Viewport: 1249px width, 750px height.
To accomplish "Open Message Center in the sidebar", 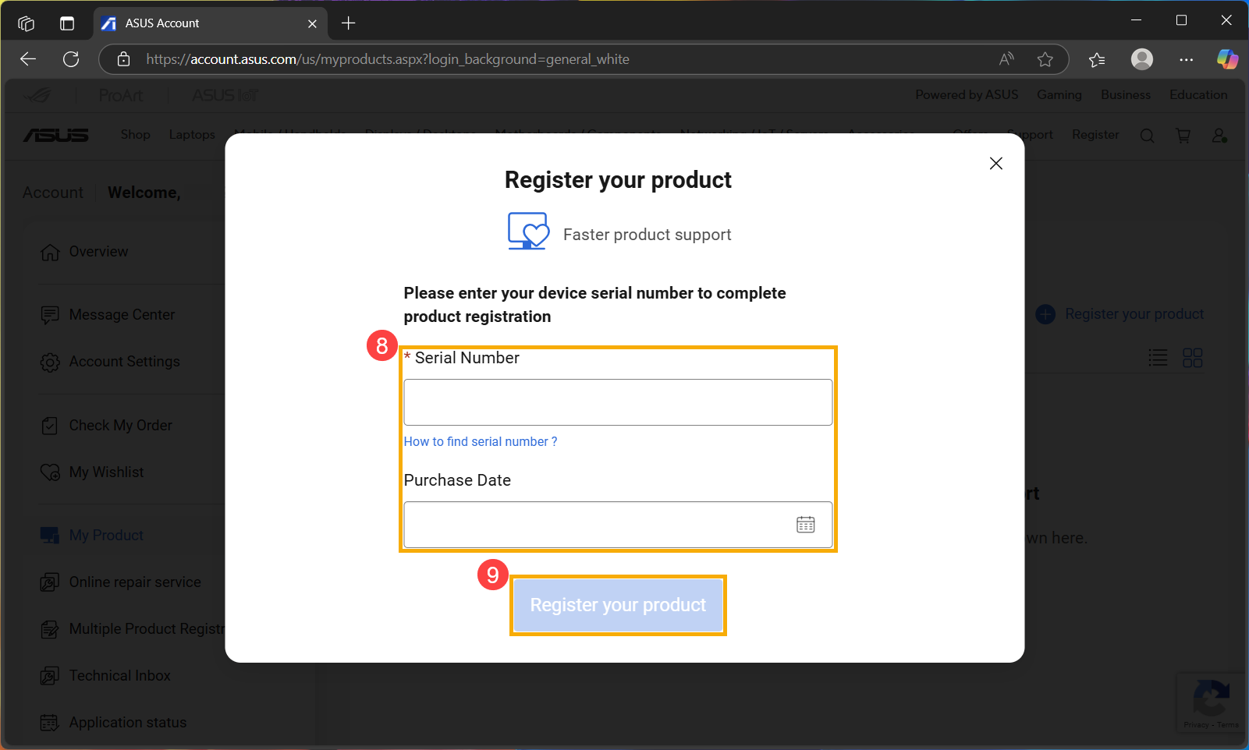I will (x=122, y=315).
